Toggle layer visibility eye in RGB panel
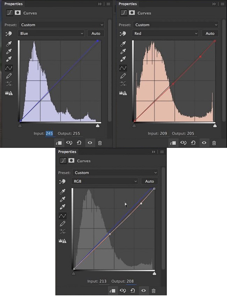The image size is (227, 296). tap(144, 290)
